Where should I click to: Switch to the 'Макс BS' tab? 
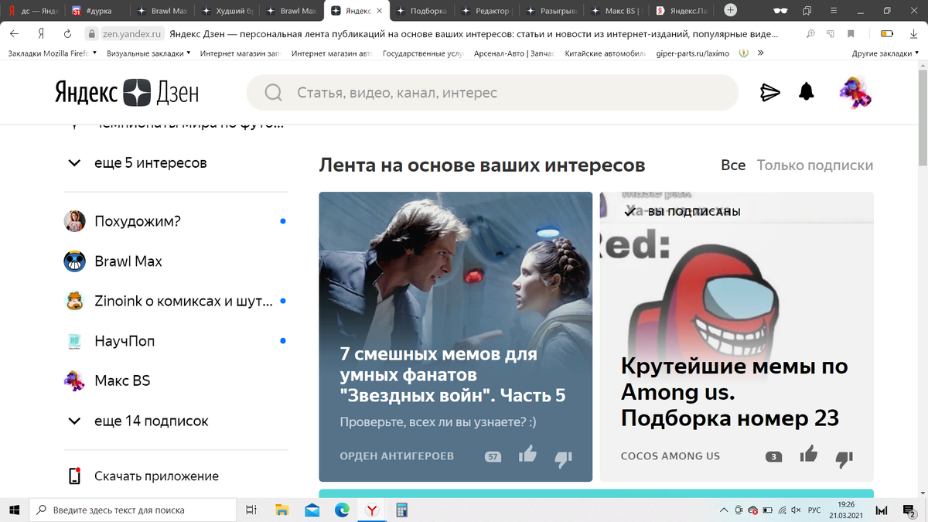point(615,11)
